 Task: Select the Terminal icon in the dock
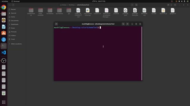pyautogui.click(x=4, y=46)
